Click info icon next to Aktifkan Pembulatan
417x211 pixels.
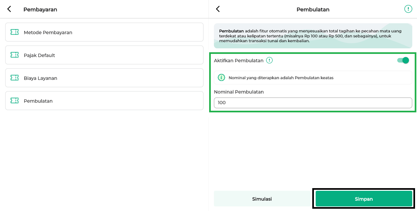[x=269, y=60]
